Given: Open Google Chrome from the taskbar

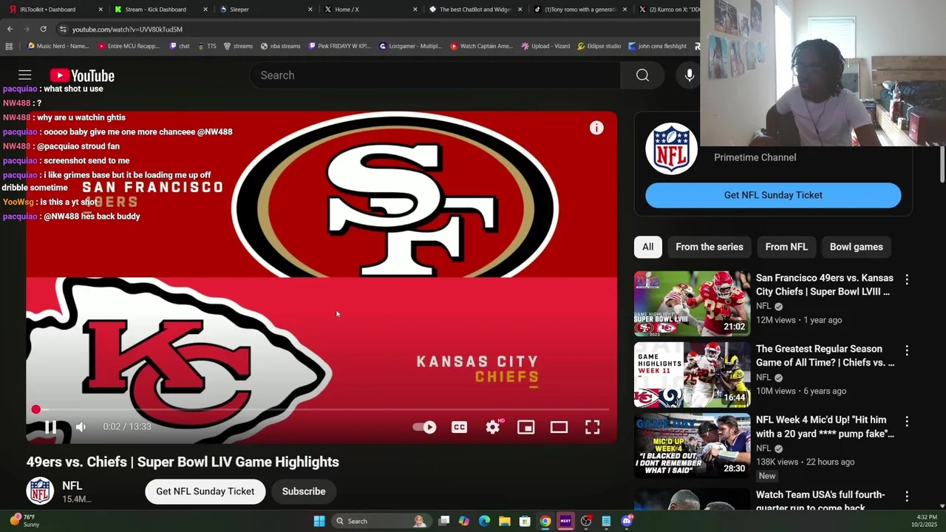Looking at the screenshot, I should [545, 521].
